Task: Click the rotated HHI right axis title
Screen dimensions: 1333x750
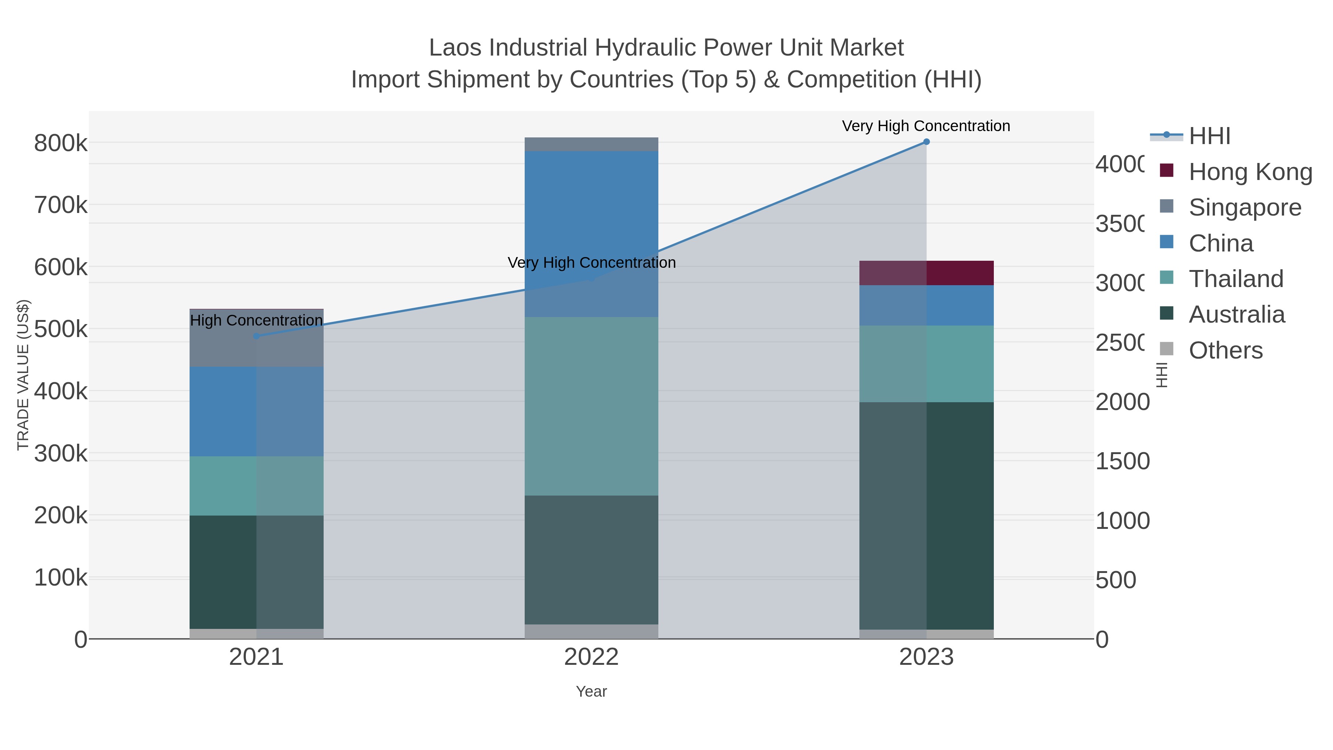Action: (x=1162, y=375)
